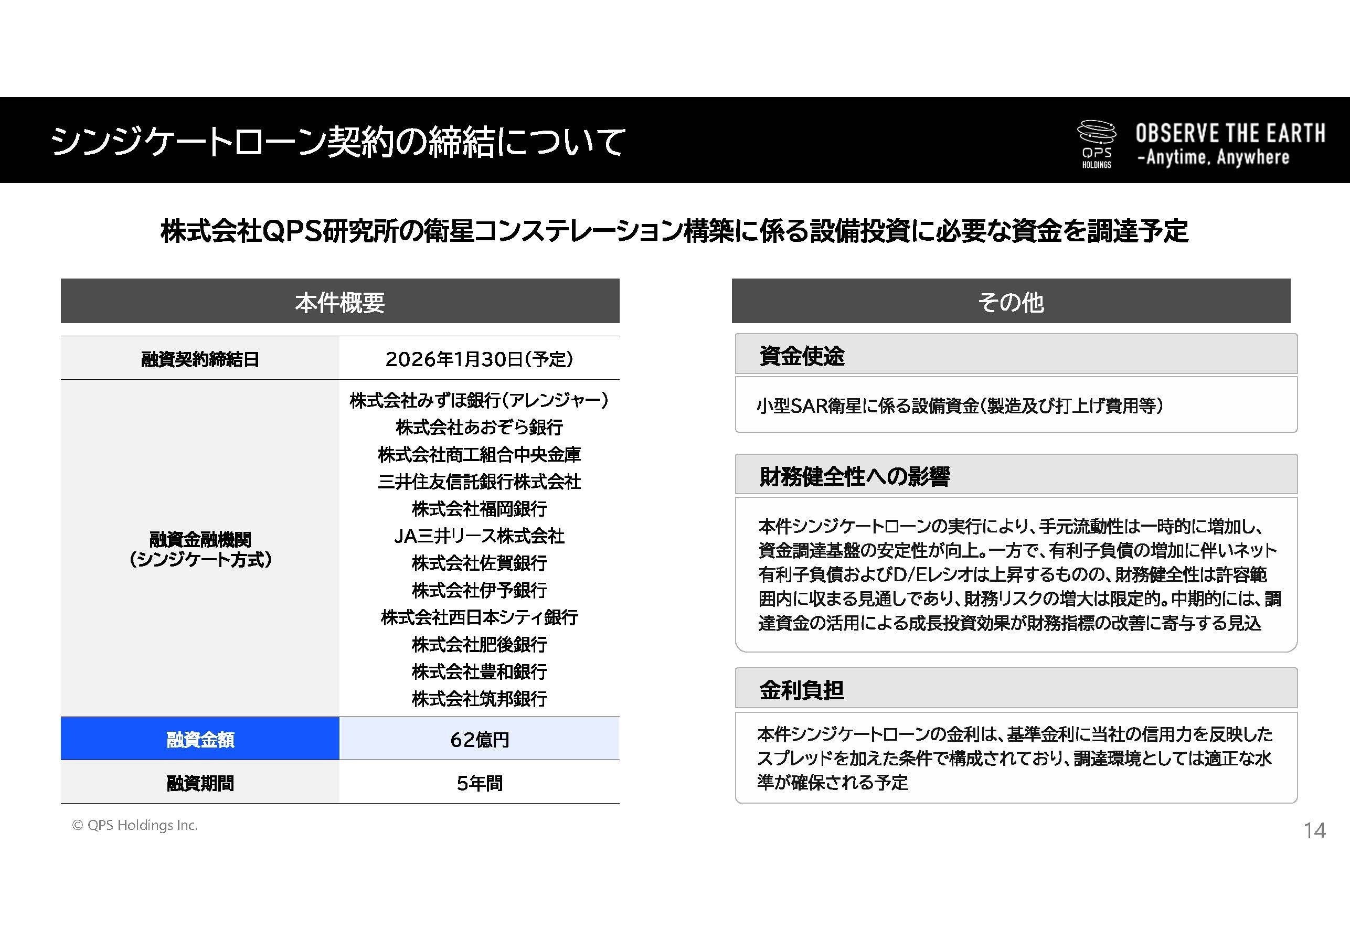
Task: Click the slide title シンジケートローン契約の締結について
Action: click(338, 142)
